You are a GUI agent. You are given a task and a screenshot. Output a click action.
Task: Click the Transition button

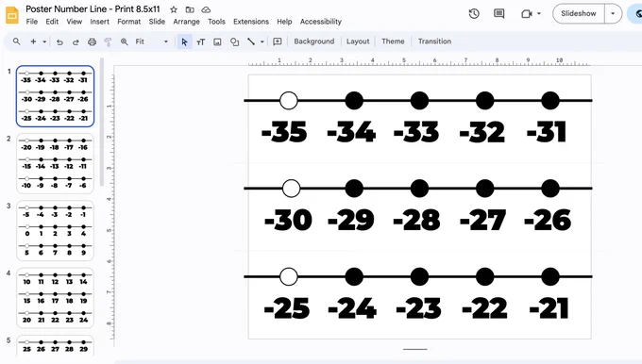click(x=434, y=41)
